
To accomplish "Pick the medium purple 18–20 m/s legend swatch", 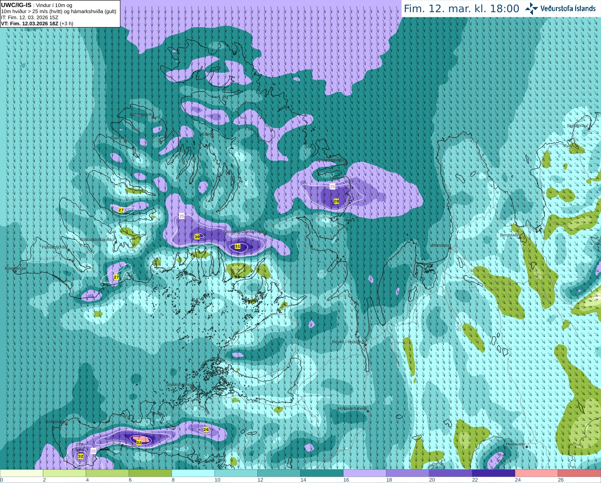I will [408, 473].
